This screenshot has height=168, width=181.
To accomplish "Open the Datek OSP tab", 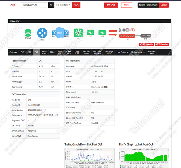I will [60, 52].
